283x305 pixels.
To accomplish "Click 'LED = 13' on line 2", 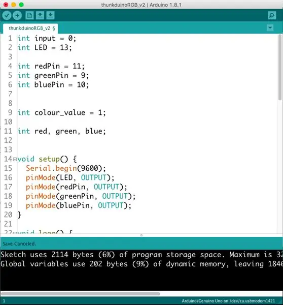I will [x=51, y=48].
